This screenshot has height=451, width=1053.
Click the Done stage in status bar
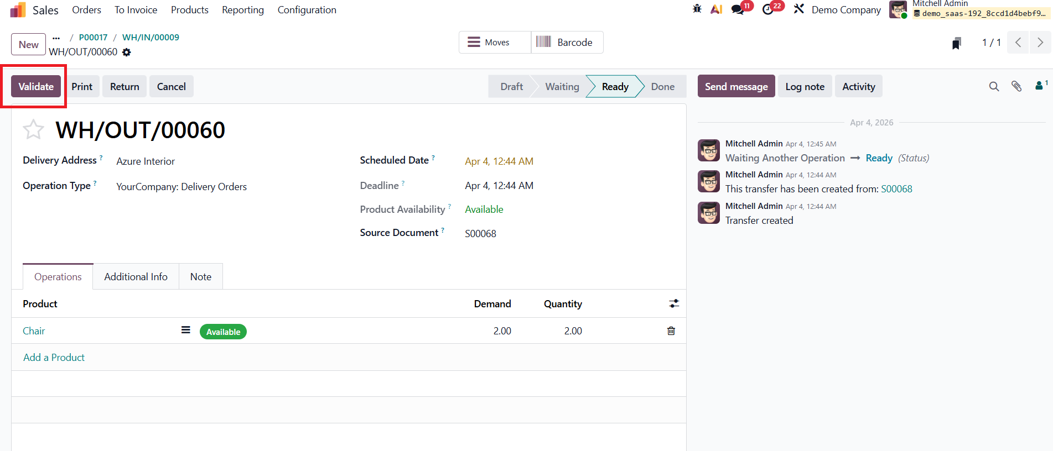click(662, 87)
